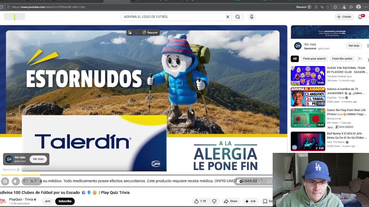Click the PlayQuiz channel avatar
The width and height of the screenshot is (369, 207).
coord(3,201)
